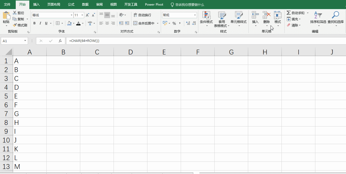
Task: Open the Power Pivot tab
Action: point(154,4)
